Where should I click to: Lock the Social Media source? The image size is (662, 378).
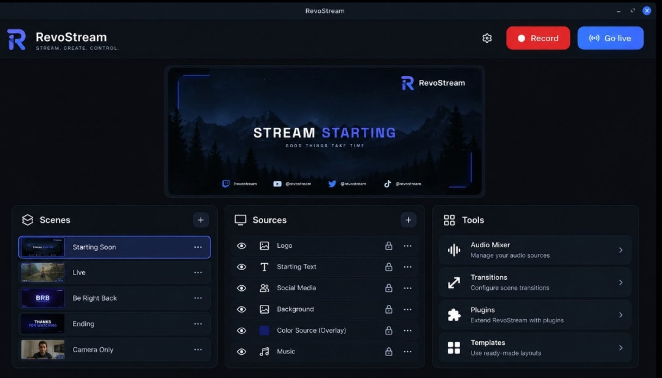[x=389, y=288]
